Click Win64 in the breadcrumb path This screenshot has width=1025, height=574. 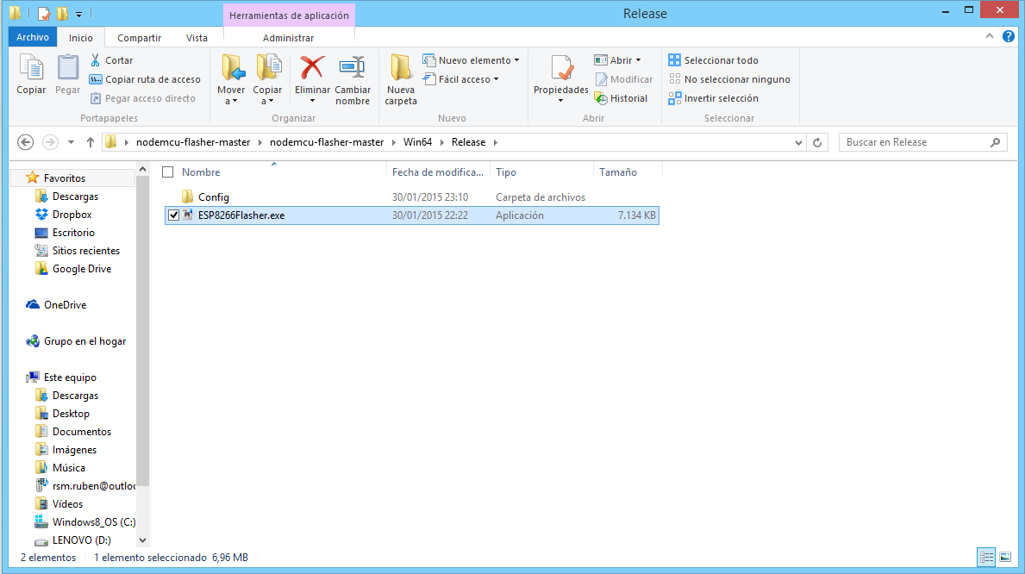click(x=418, y=142)
